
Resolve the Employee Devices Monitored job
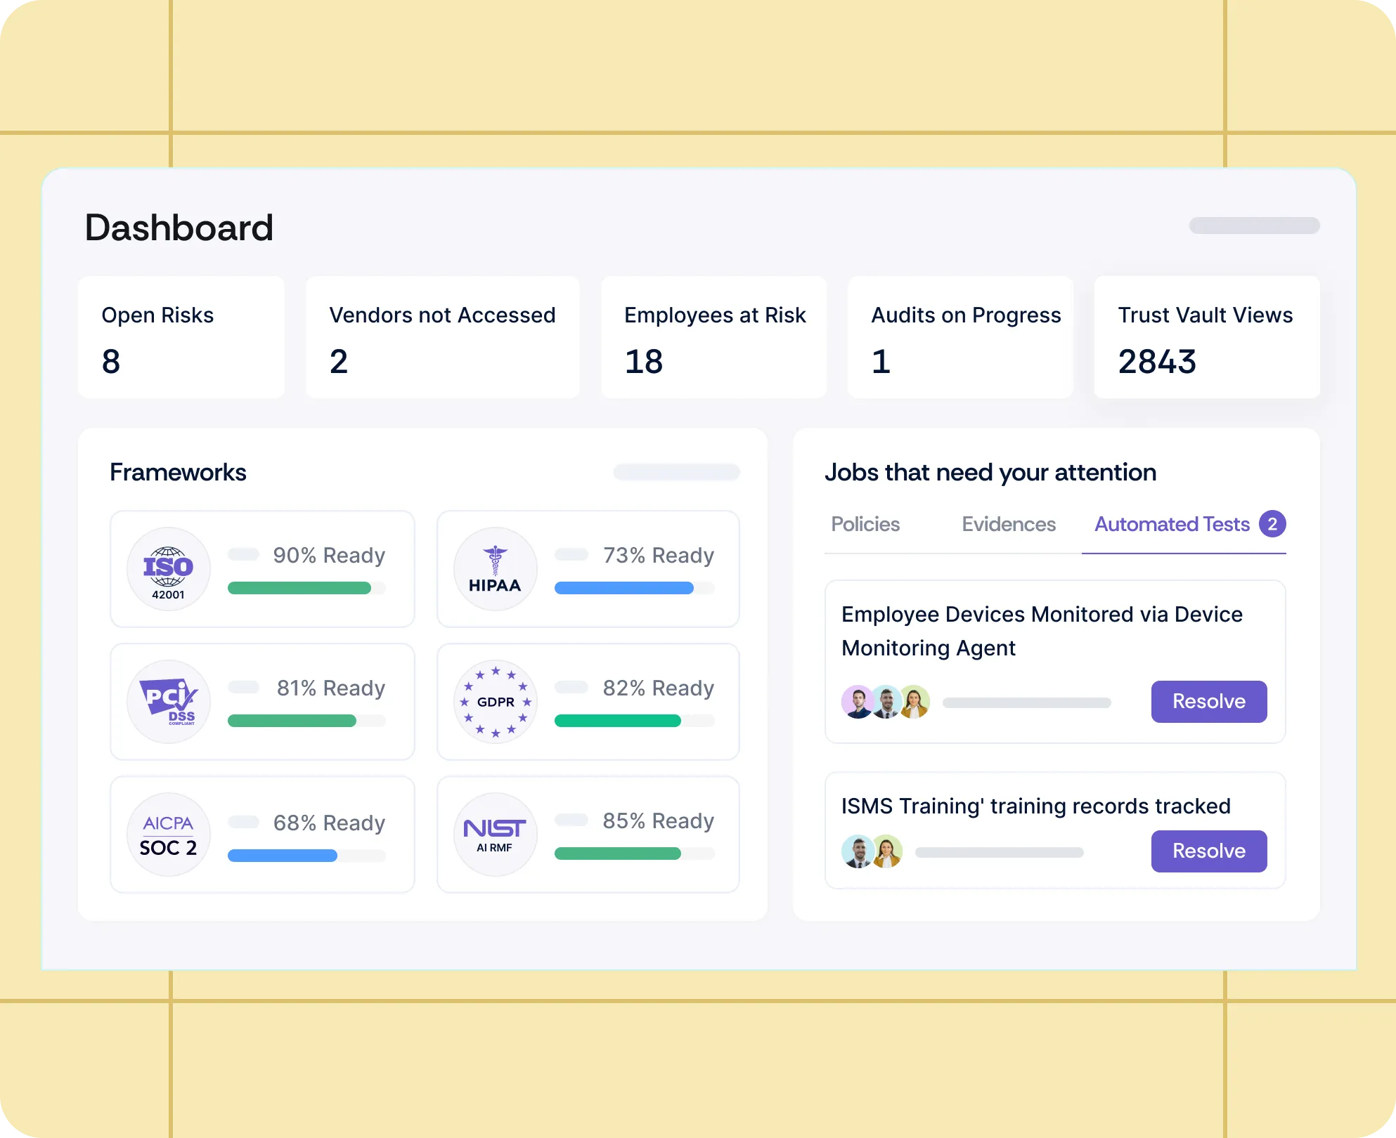coord(1208,701)
